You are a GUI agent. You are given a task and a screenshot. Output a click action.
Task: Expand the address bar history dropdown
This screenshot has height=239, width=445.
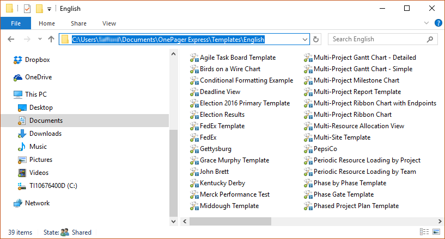click(305, 39)
